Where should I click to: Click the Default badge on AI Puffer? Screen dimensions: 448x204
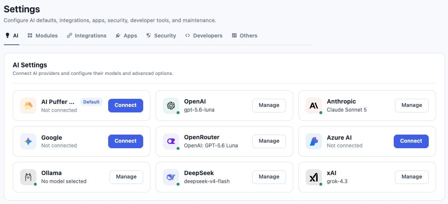coord(91,102)
